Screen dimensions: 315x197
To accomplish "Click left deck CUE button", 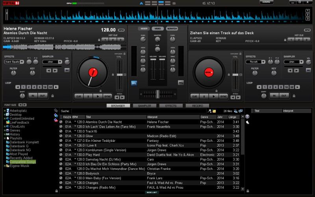I will (78, 96).
